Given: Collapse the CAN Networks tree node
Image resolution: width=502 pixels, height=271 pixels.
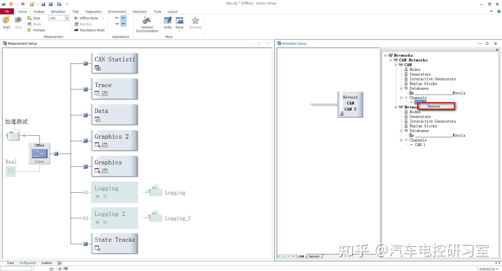Looking at the screenshot, I should click(x=391, y=60).
